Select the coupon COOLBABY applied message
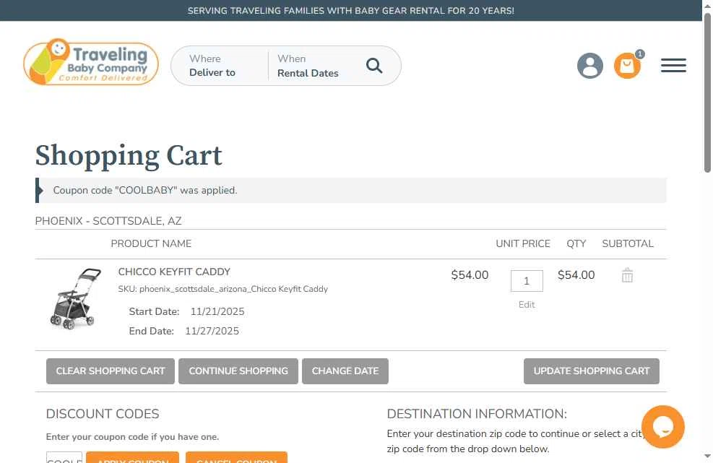The height and width of the screenshot is (463, 713). tap(145, 190)
